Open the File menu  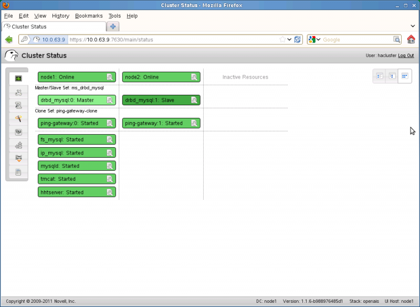8,16
